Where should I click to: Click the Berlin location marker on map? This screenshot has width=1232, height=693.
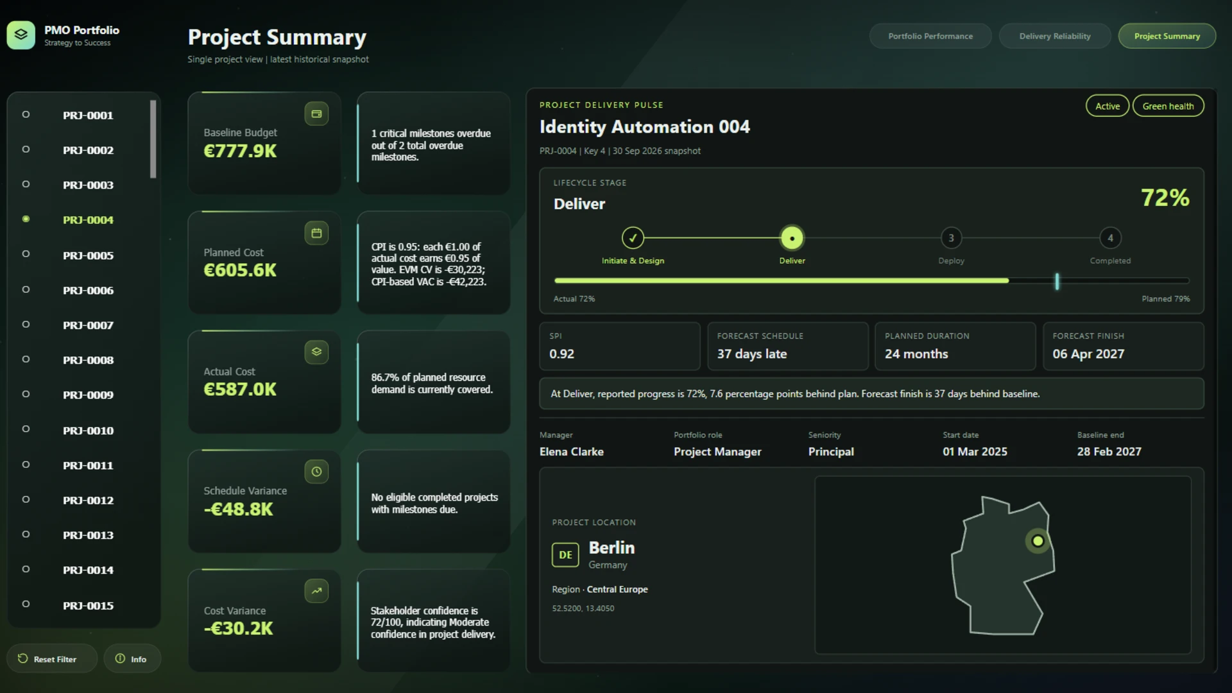[x=1038, y=541]
